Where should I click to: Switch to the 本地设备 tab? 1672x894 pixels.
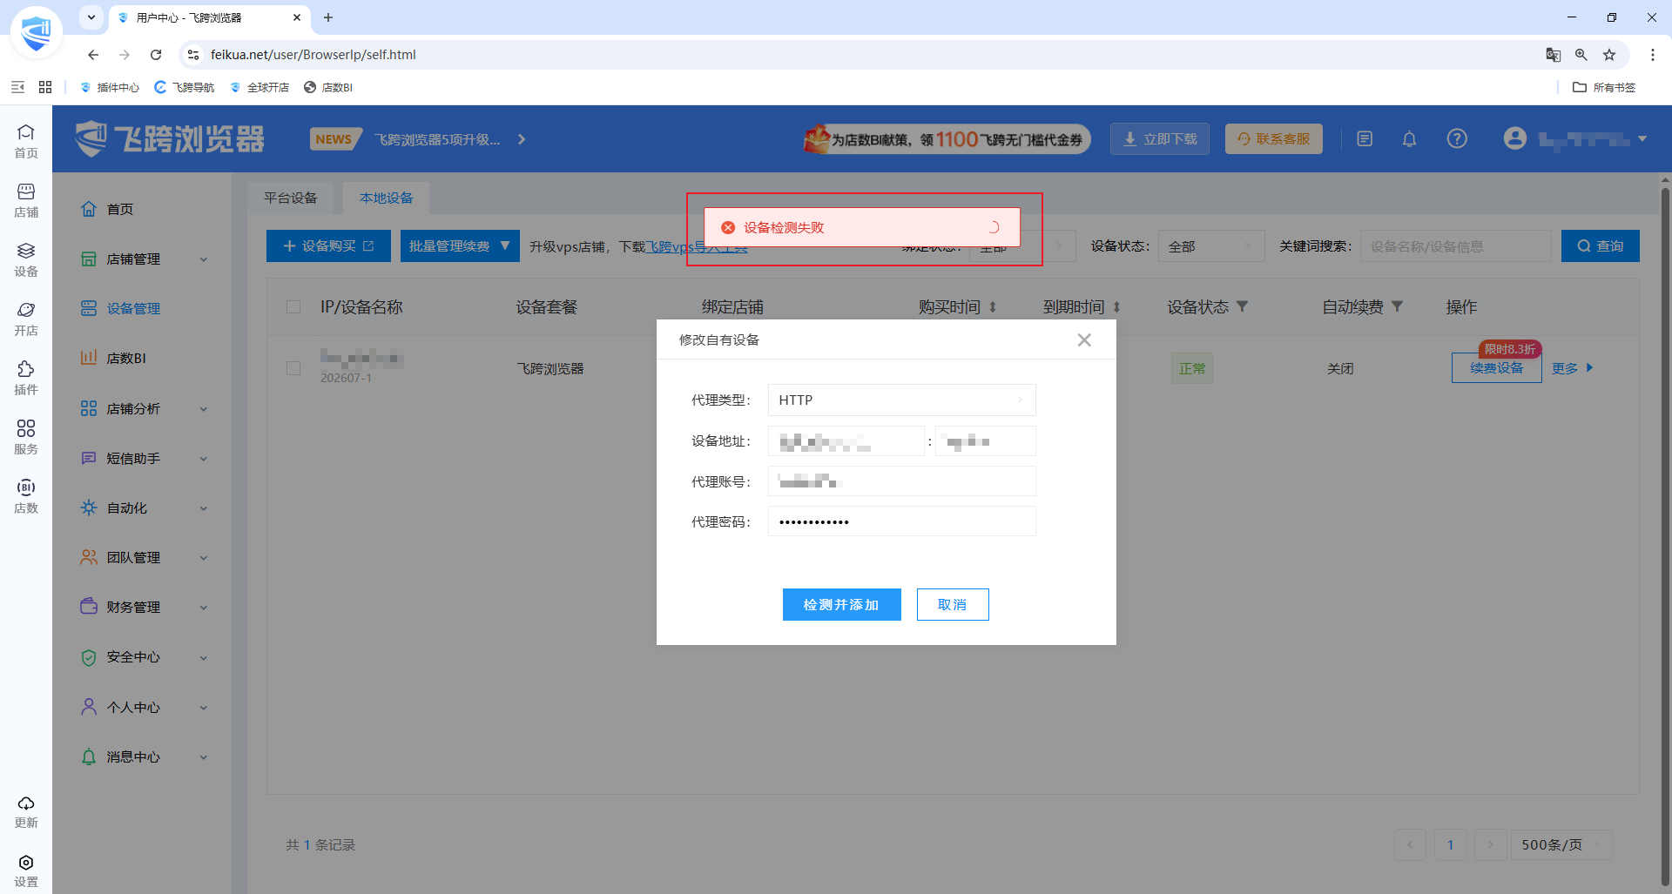coord(387,198)
